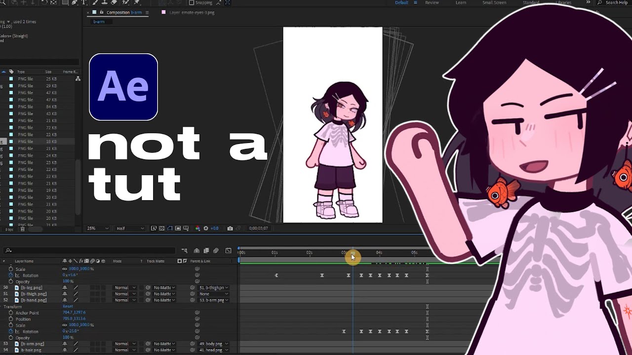Click the Project panel vertical scrollbar
The image size is (632, 355).
78,187
